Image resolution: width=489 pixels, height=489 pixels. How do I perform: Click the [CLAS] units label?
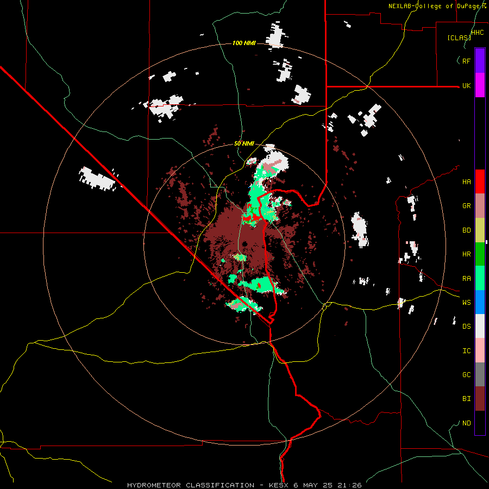coord(459,37)
